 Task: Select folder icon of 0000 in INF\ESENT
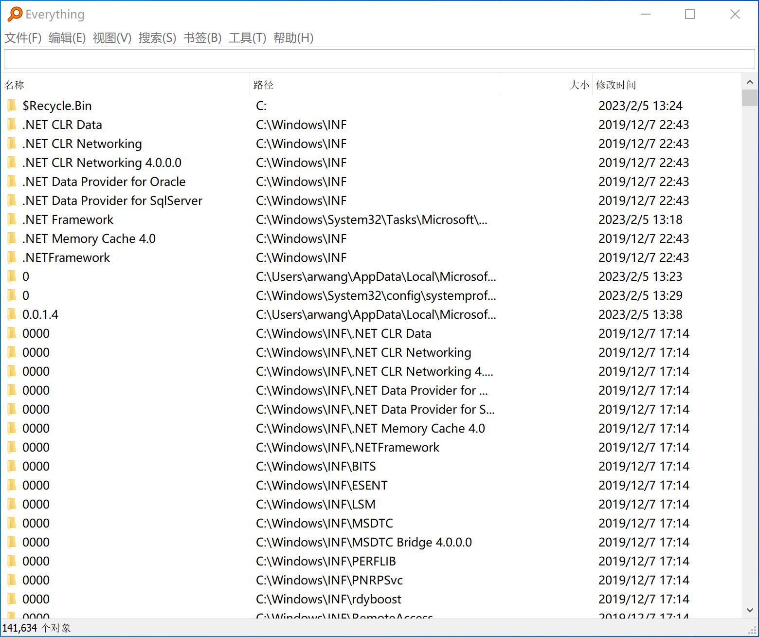tap(12, 485)
